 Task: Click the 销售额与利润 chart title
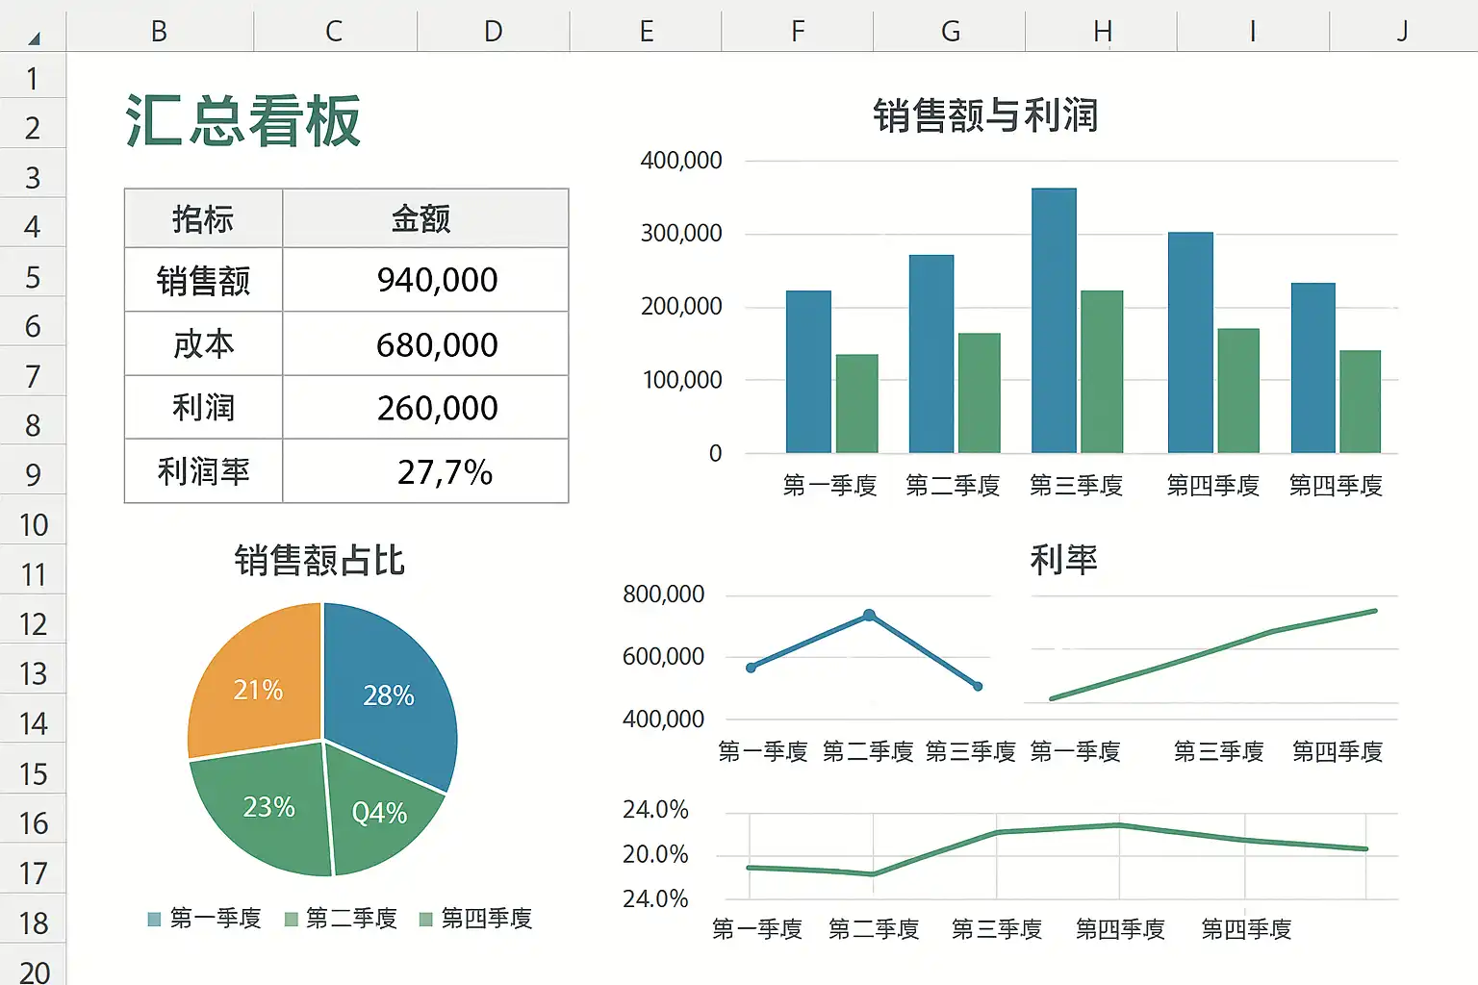(984, 115)
